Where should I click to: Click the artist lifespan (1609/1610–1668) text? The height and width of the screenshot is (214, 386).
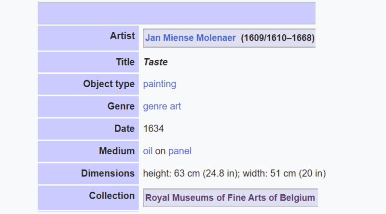click(x=278, y=38)
